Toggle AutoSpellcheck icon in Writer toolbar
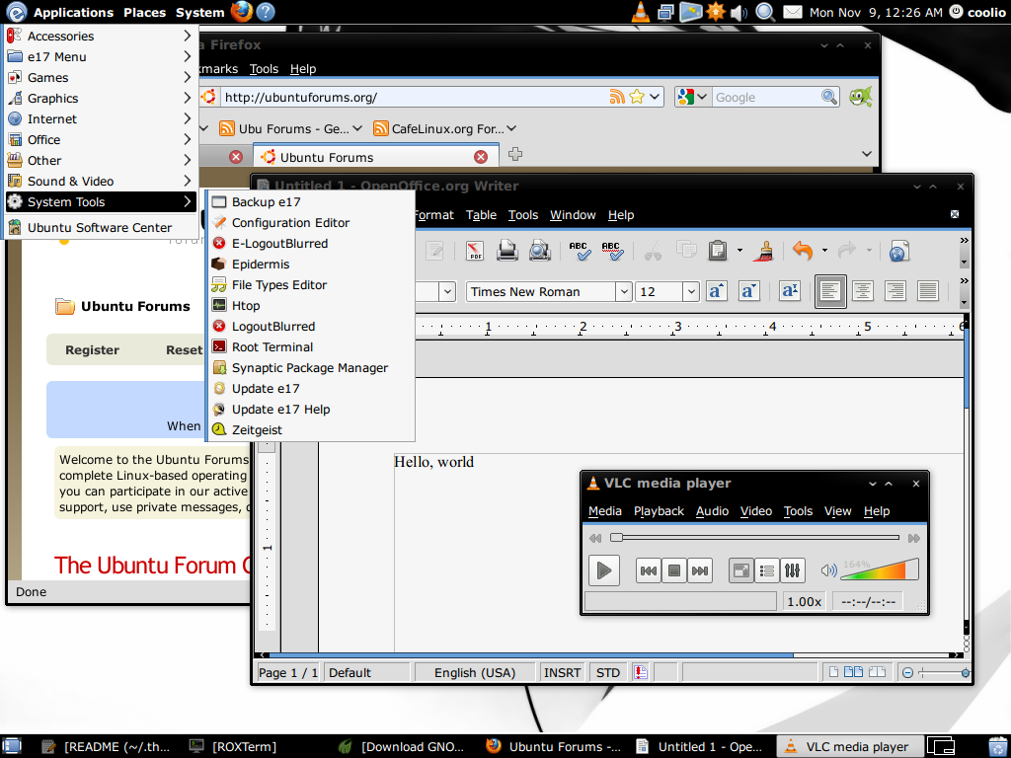 coord(611,251)
